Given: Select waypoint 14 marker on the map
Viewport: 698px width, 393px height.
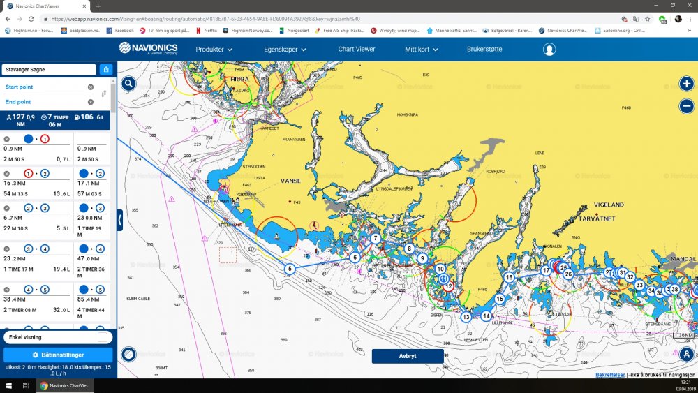Looking at the screenshot, I should (486, 316).
